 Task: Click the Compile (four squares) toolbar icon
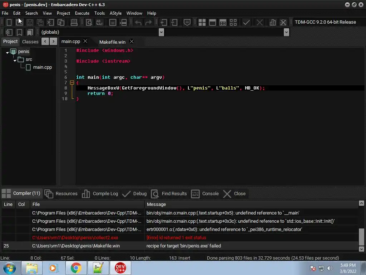click(x=202, y=23)
